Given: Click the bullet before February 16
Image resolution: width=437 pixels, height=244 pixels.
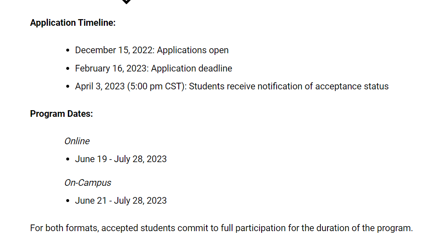Looking at the screenshot, I should tap(68, 69).
